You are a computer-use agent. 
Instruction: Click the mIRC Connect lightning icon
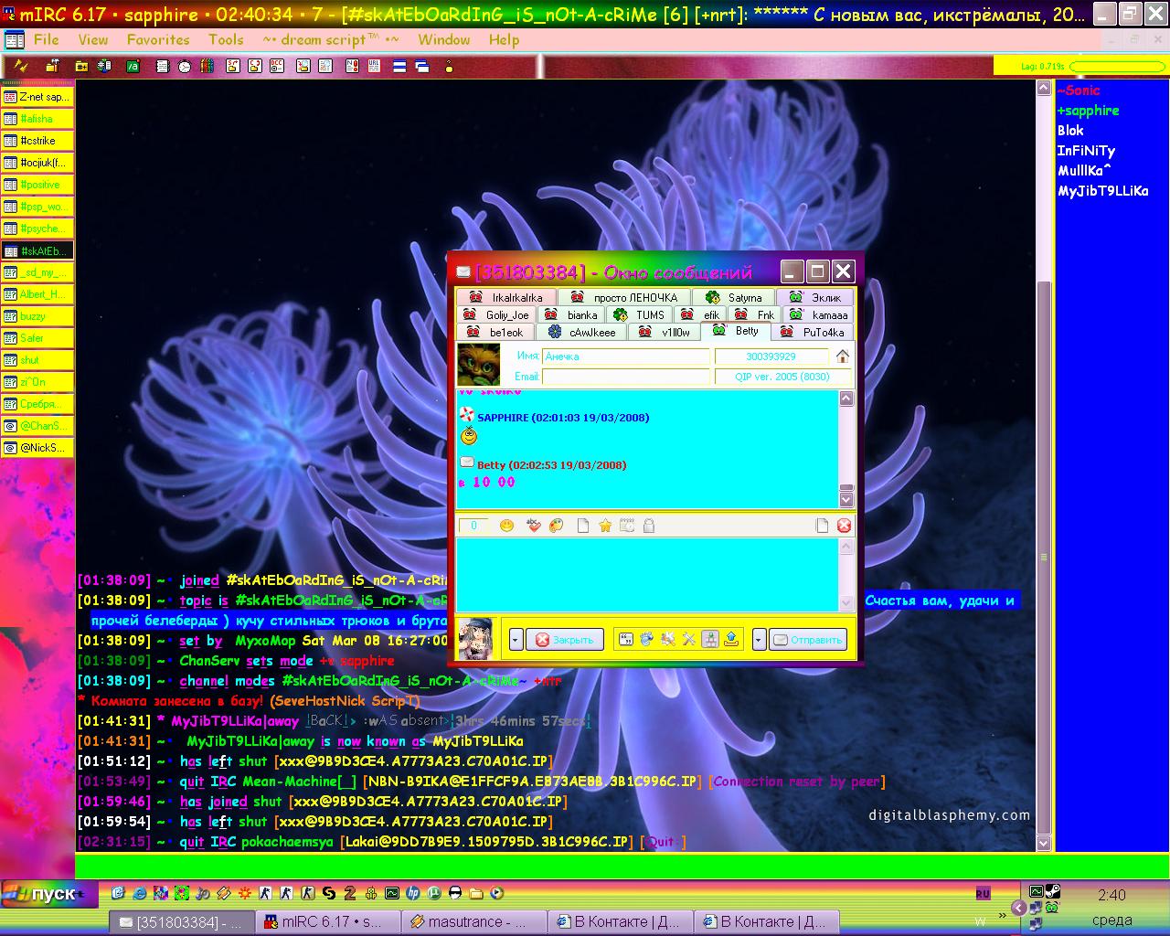[x=20, y=66]
